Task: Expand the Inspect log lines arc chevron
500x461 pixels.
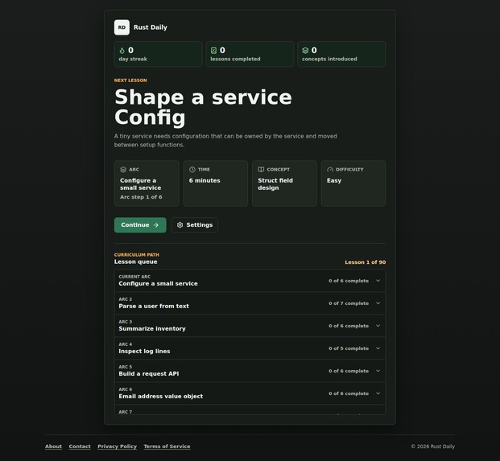Action: [x=378, y=348]
